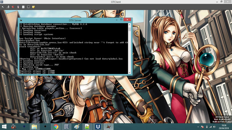Open the volume speaker tray icon
Screen dimensions: 232x130
click(x=214, y=127)
